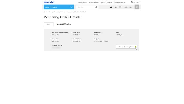
Task: Open the user account icon
Action: 111,7
